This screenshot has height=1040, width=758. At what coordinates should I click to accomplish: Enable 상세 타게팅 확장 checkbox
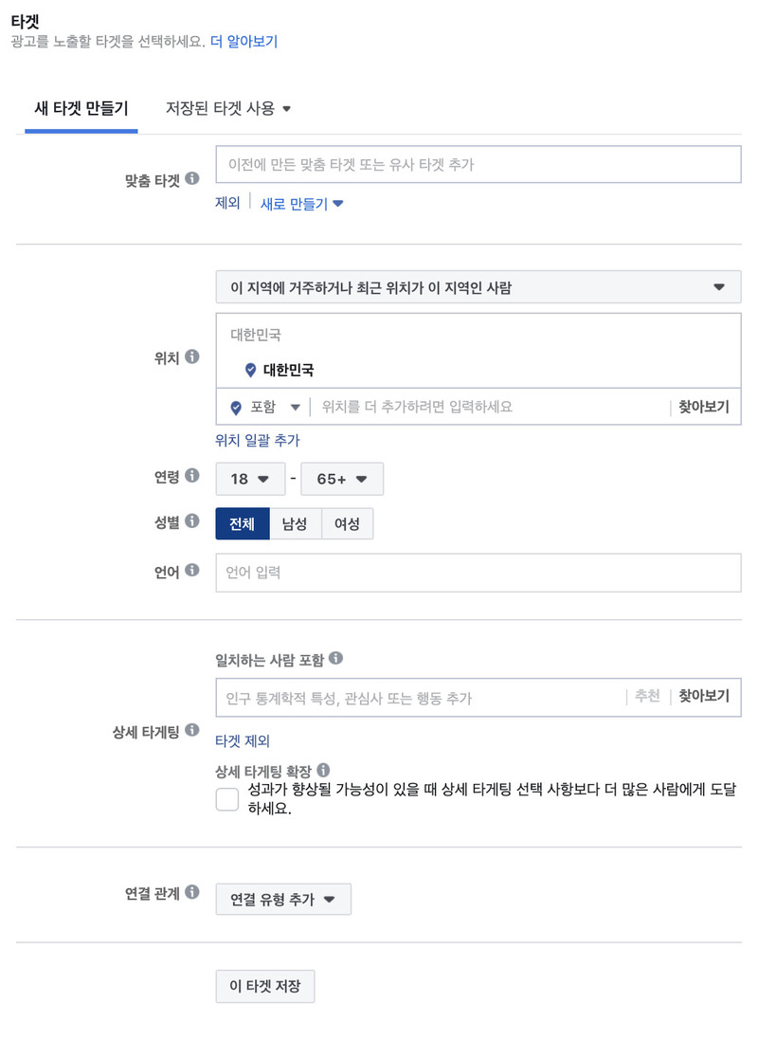pos(227,799)
